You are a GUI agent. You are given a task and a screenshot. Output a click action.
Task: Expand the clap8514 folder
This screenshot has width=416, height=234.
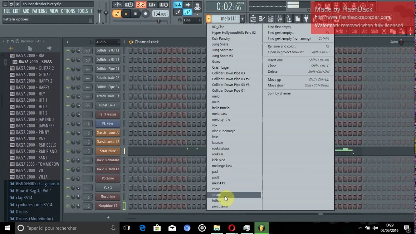click(x=24, y=198)
